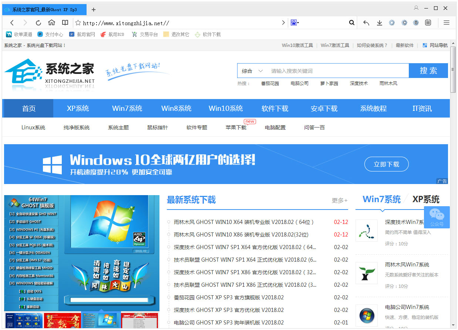Click the 立即下载 banner button
The width and height of the screenshot is (458, 330).
tap(386, 164)
